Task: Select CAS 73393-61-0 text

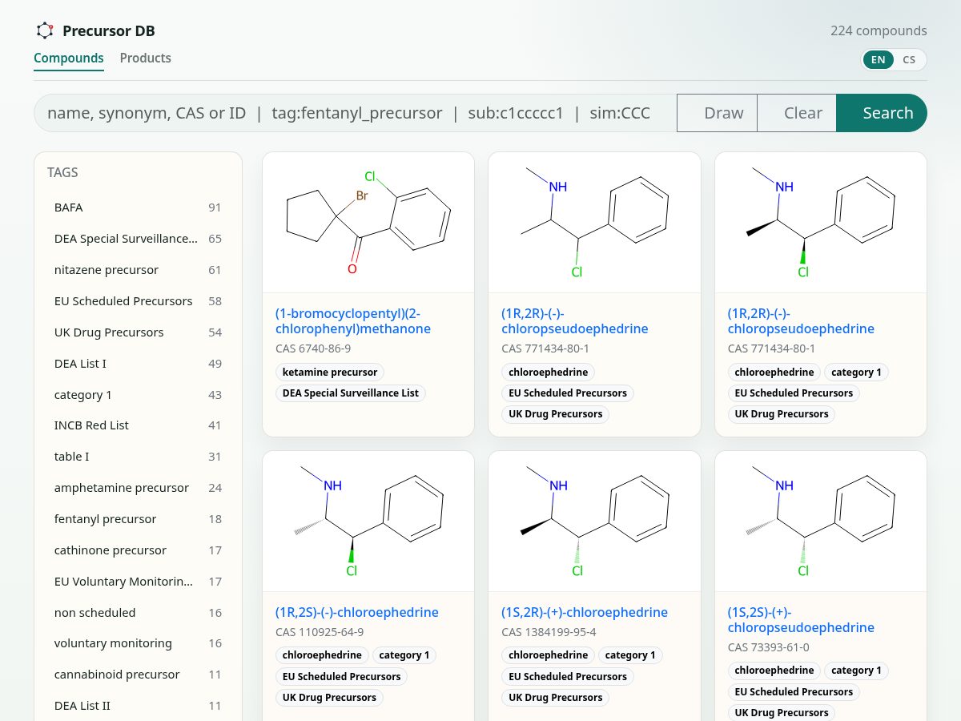Action: click(x=769, y=647)
